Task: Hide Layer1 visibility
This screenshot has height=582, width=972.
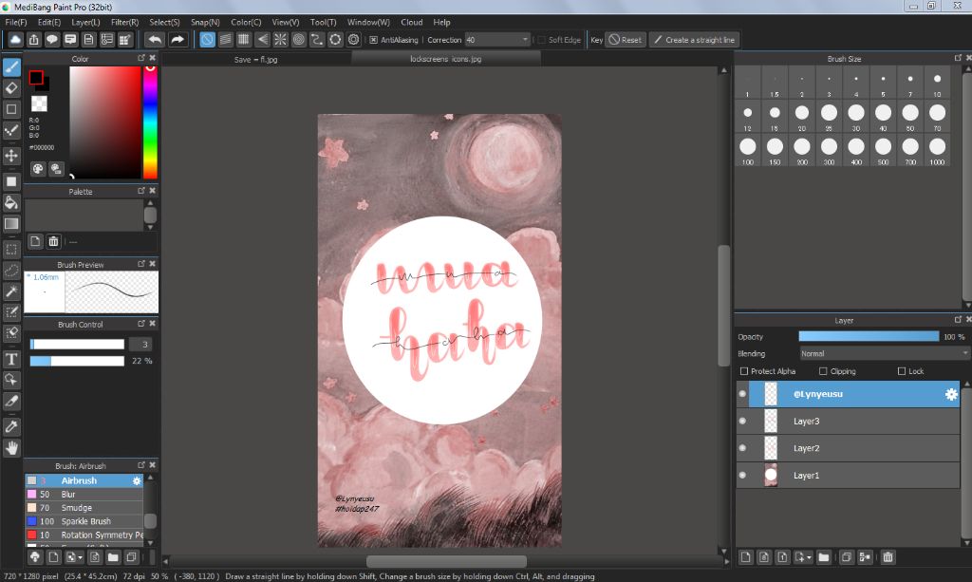Action: pyautogui.click(x=742, y=476)
